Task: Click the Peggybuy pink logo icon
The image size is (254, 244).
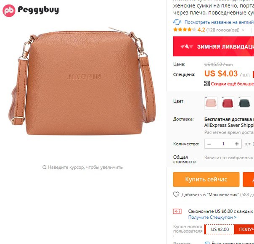Action: click(x=9, y=10)
